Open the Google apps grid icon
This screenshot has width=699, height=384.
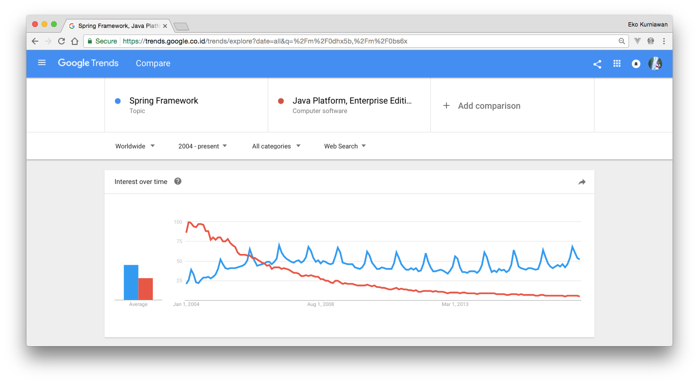coord(617,63)
